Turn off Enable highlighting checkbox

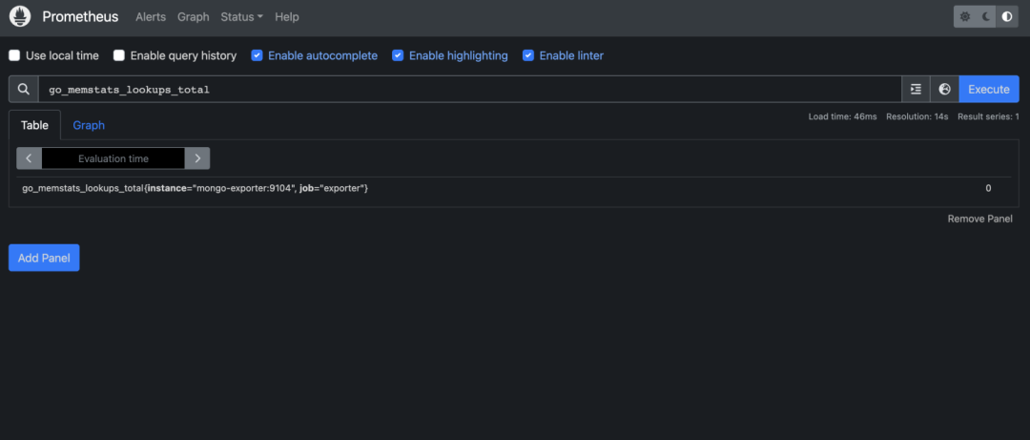tap(399, 55)
